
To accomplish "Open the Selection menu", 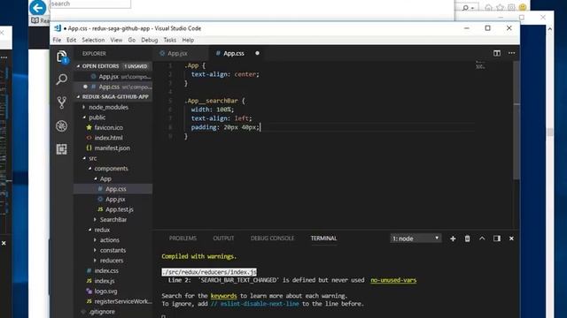I will pos(93,40).
